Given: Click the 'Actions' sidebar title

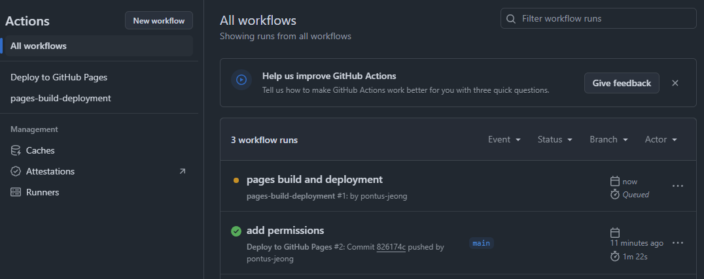Looking at the screenshot, I should click(x=27, y=21).
